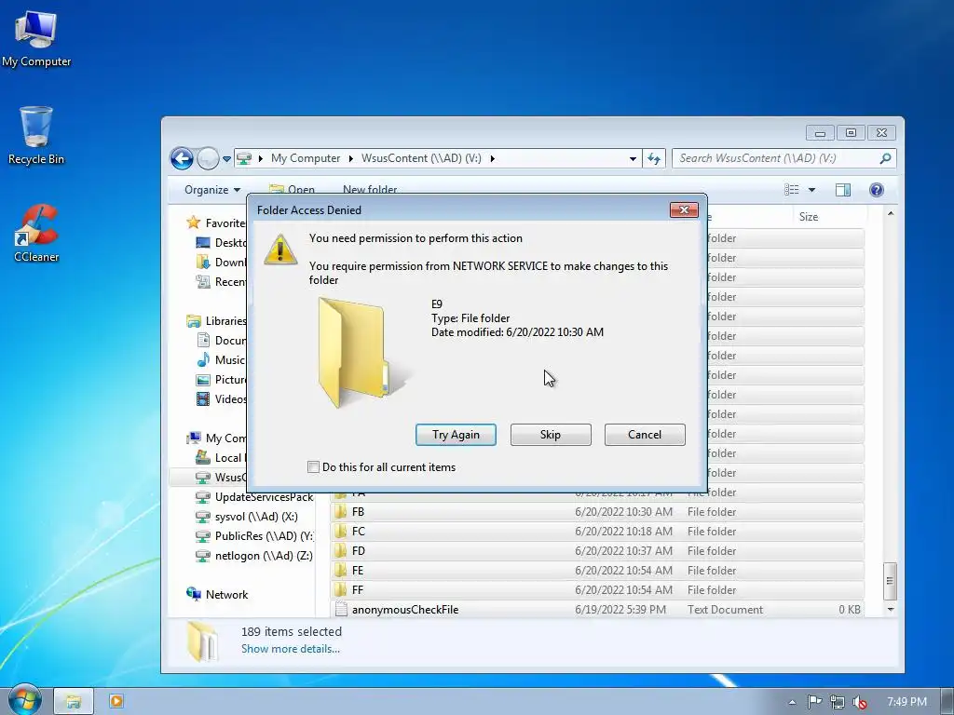Open sysvol (\\Ad) (X:) drive

point(247,516)
